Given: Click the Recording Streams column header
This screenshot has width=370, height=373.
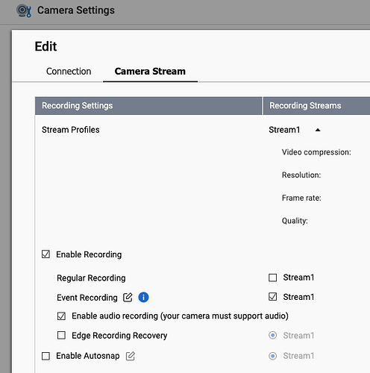Looking at the screenshot, I should 316,106.
